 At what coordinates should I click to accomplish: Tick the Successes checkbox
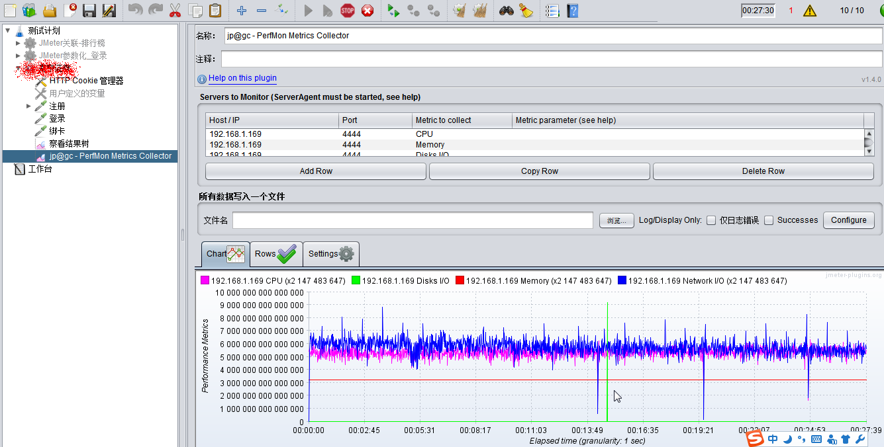pyautogui.click(x=769, y=220)
